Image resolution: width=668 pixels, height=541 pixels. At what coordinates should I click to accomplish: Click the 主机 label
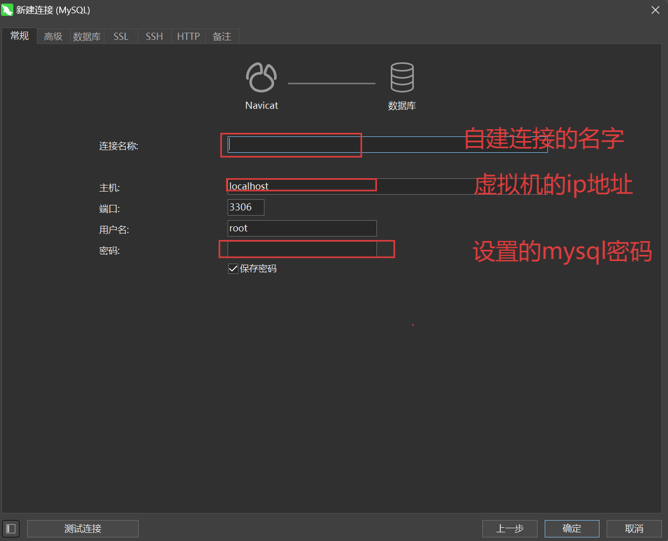coord(109,188)
